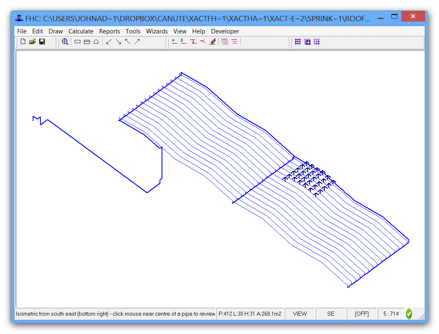
Task: Click the green check mark status icon
Action: pyautogui.click(x=409, y=314)
